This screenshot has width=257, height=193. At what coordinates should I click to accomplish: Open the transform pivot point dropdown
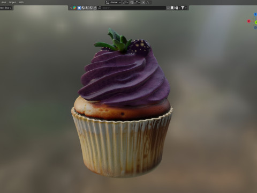(x=126, y=3)
